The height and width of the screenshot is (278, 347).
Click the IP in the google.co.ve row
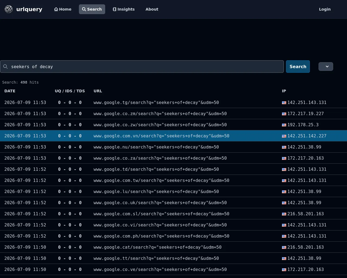click(306, 270)
